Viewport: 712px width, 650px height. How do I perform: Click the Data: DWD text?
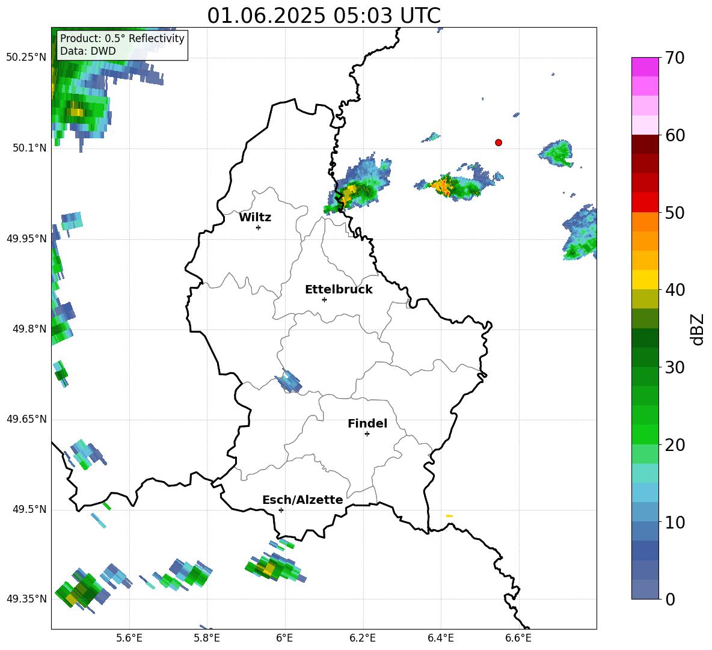coord(88,51)
